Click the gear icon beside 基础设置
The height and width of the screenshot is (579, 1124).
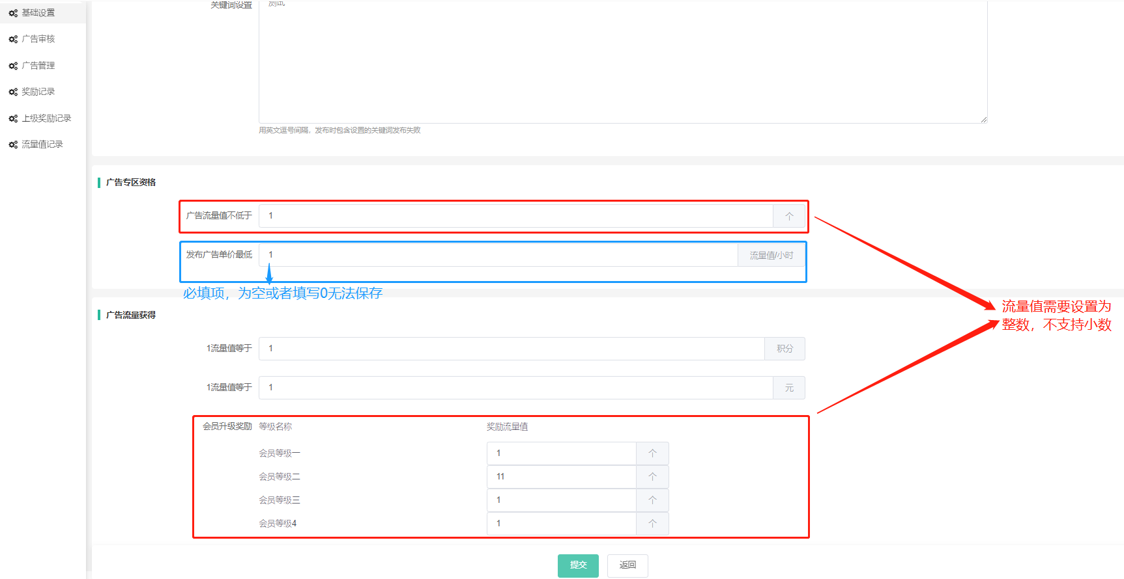pyautogui.click(x=13, y=13)
